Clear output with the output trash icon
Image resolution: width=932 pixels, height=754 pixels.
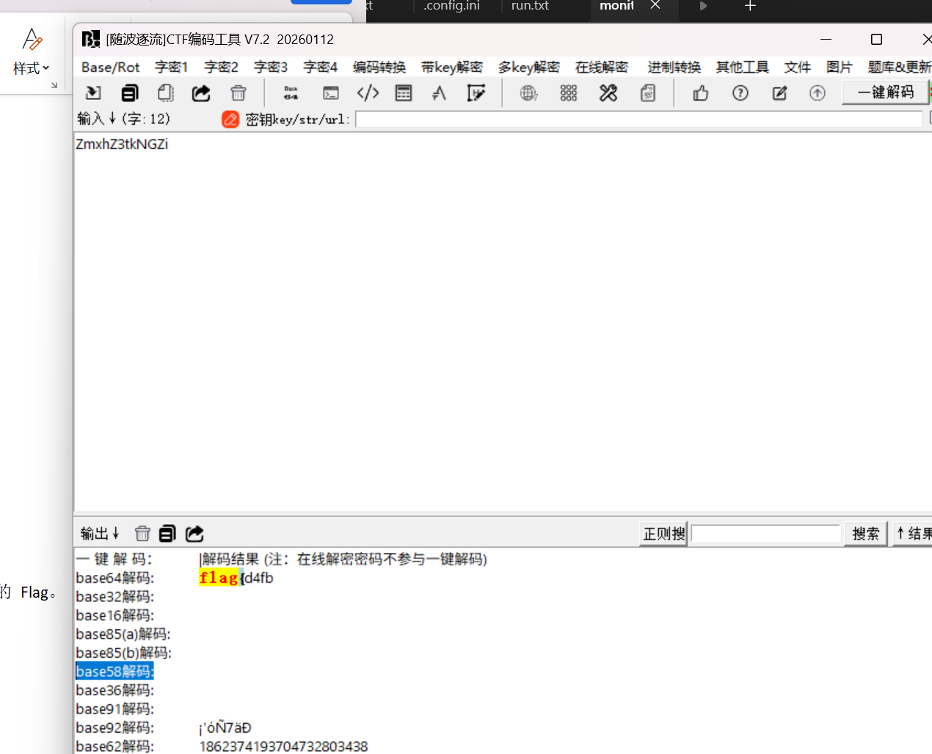[x=142, y=534]
